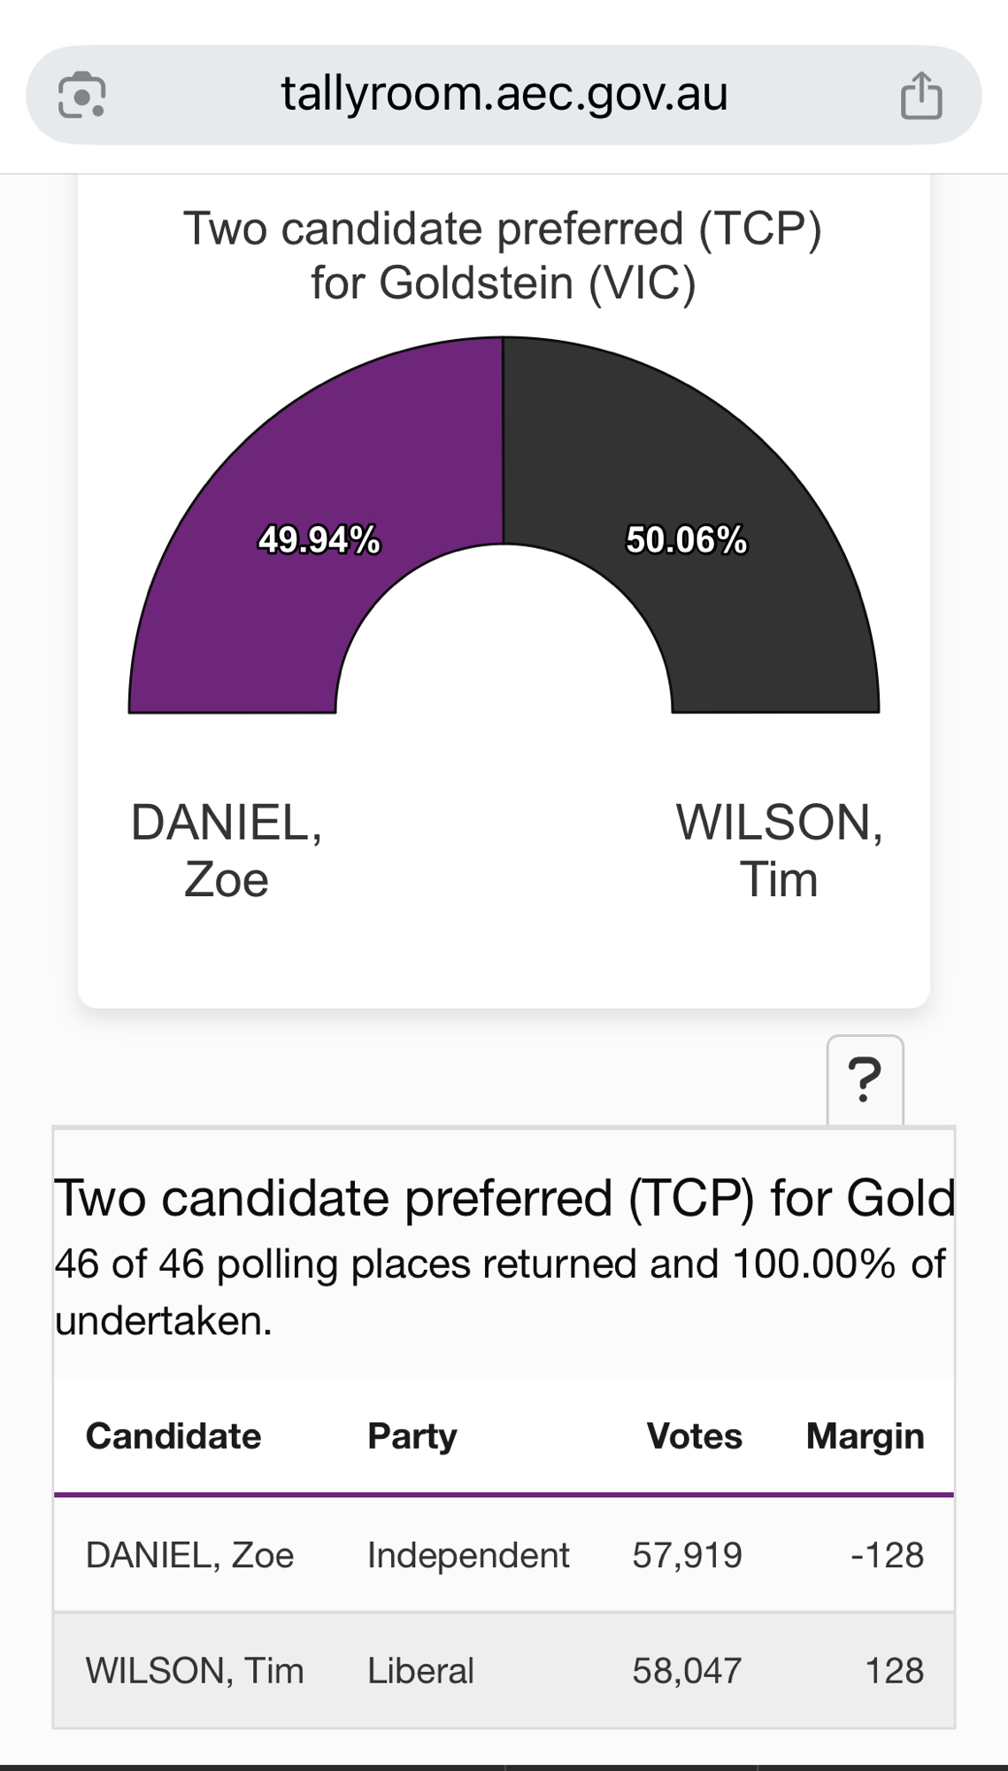
Task: Tap the DANIEL, Zoe chart legend name
Action: coord(227,851)
